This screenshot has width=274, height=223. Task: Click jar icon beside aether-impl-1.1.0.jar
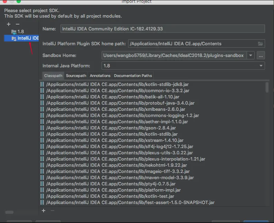(x=42, y=122)
